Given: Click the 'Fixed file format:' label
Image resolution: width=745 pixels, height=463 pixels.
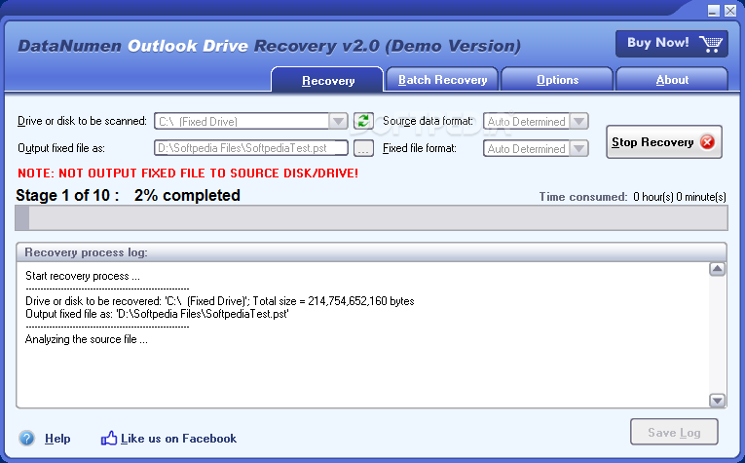Looking at the screenshot, I should click(420, 148).
